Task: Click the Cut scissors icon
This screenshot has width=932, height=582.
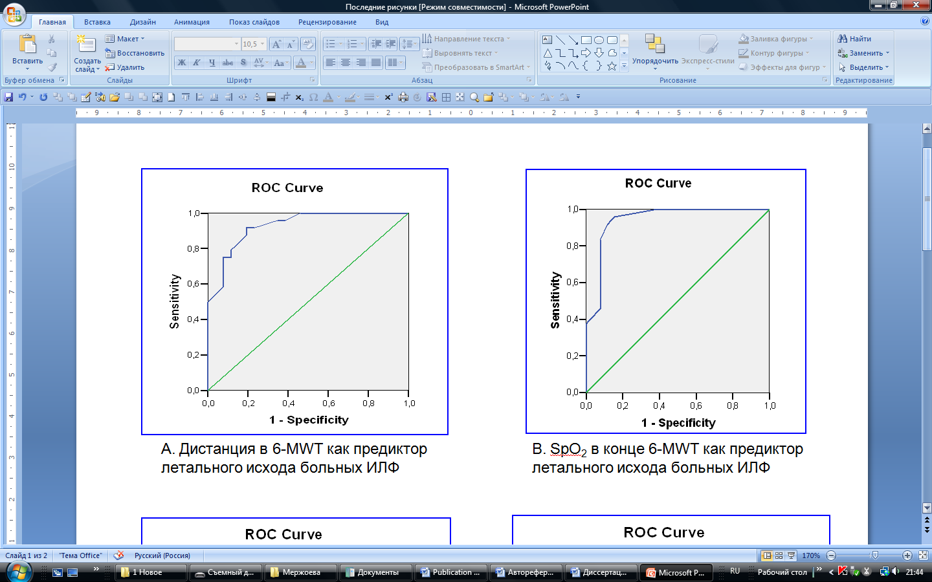Action: click(x=52, y=39)
